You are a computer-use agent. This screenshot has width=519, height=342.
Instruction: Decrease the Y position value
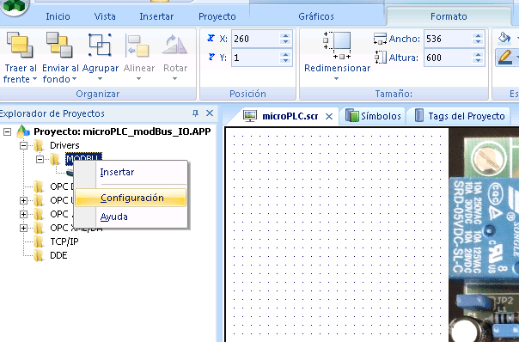coord(285,61)
